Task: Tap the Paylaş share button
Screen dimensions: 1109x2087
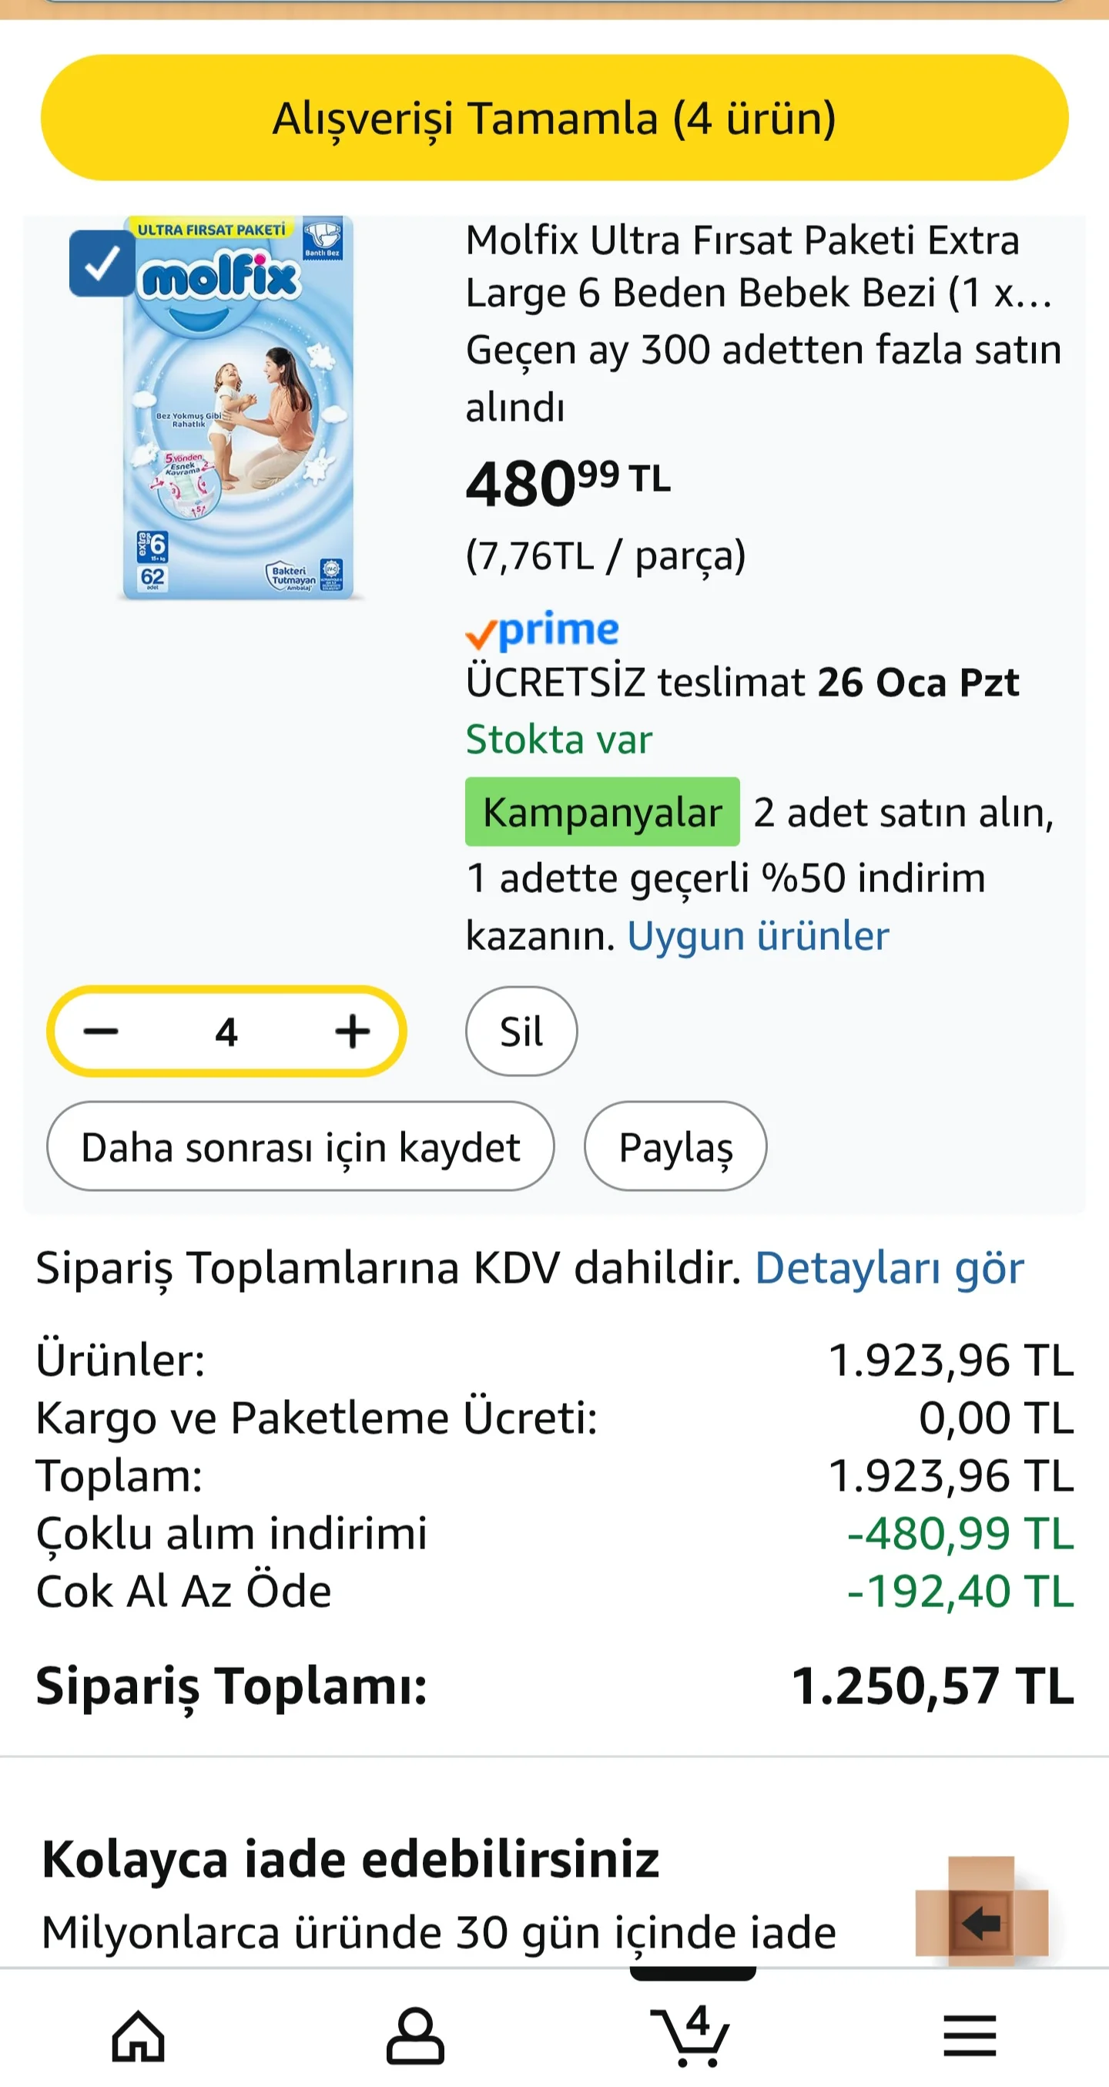Action: tap(675, 1146)
